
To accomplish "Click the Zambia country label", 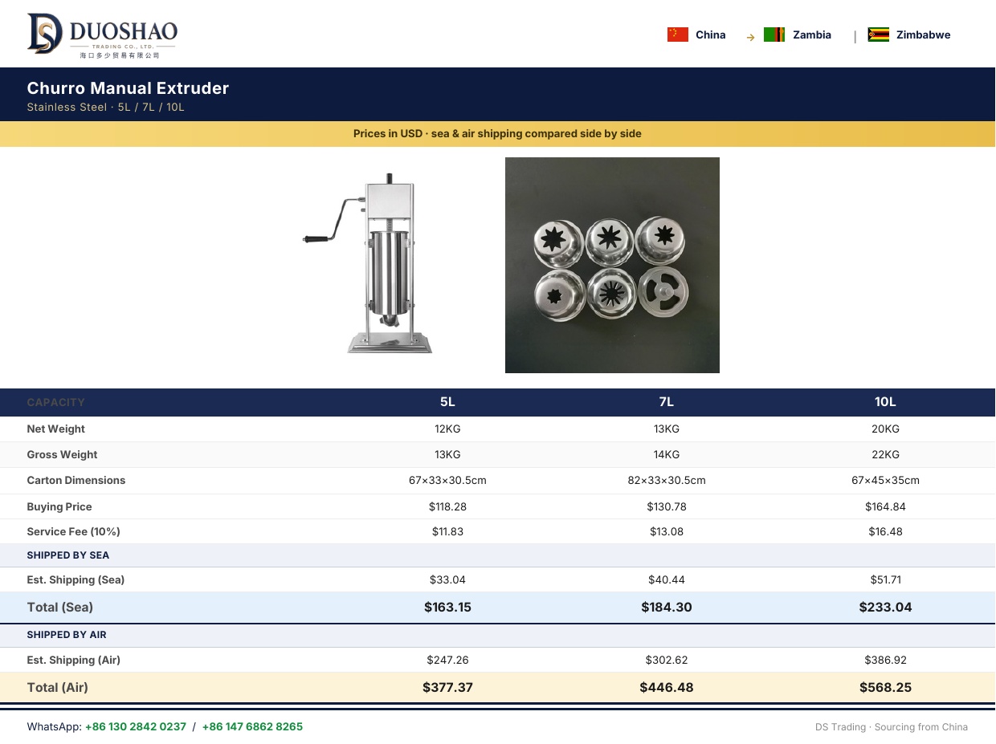I will tap(812, 35).
